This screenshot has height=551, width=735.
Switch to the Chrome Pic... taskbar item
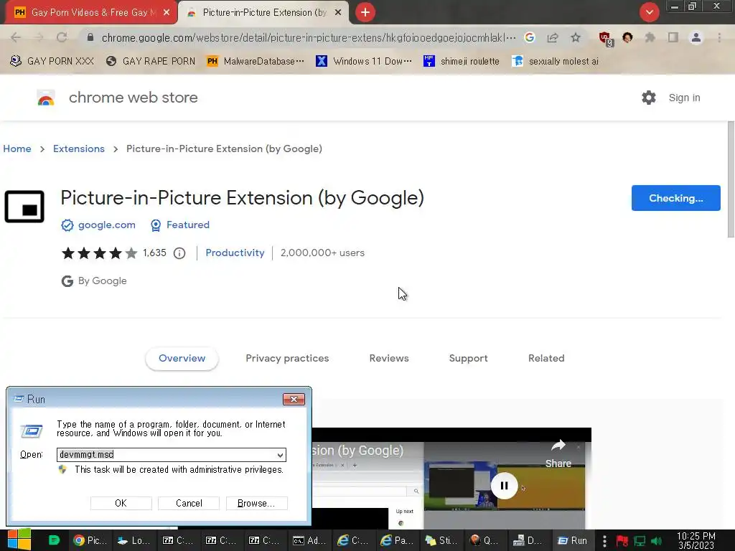pos(90,541)
